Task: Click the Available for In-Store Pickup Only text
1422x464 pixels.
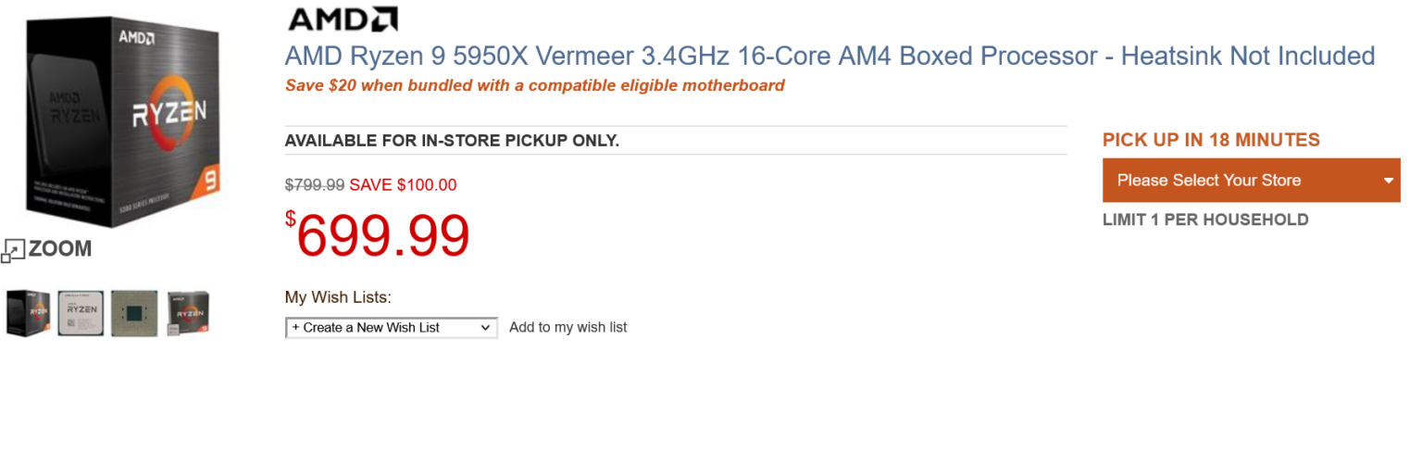Action: [452, 141]
